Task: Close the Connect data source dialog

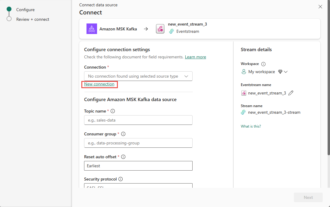Action: pos(320,7)
